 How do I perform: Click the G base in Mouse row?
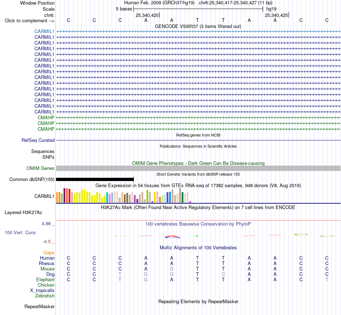coord(172,269)
